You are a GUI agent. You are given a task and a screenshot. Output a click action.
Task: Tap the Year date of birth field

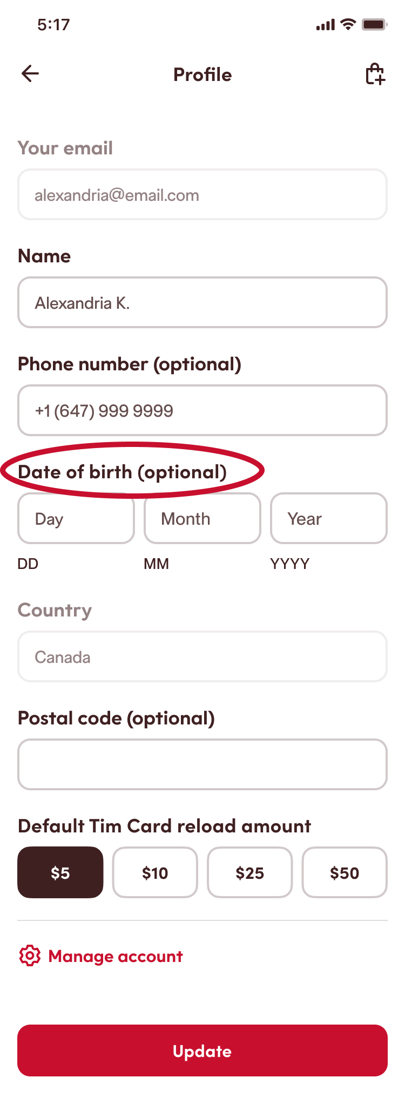[329, 518]
